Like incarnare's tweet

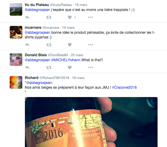[x=70, y=45]
